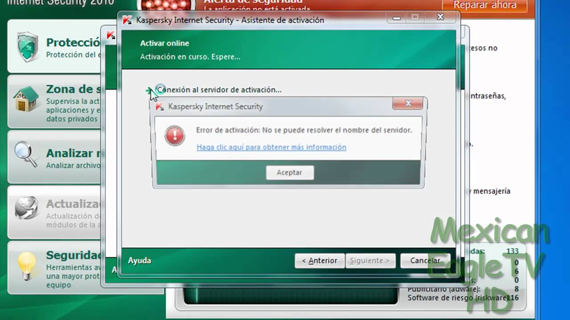This screenshot has width=570, height=320.
Task: Click the 'Conexión al servidor de activación...' text
Action: click(220, 90)
